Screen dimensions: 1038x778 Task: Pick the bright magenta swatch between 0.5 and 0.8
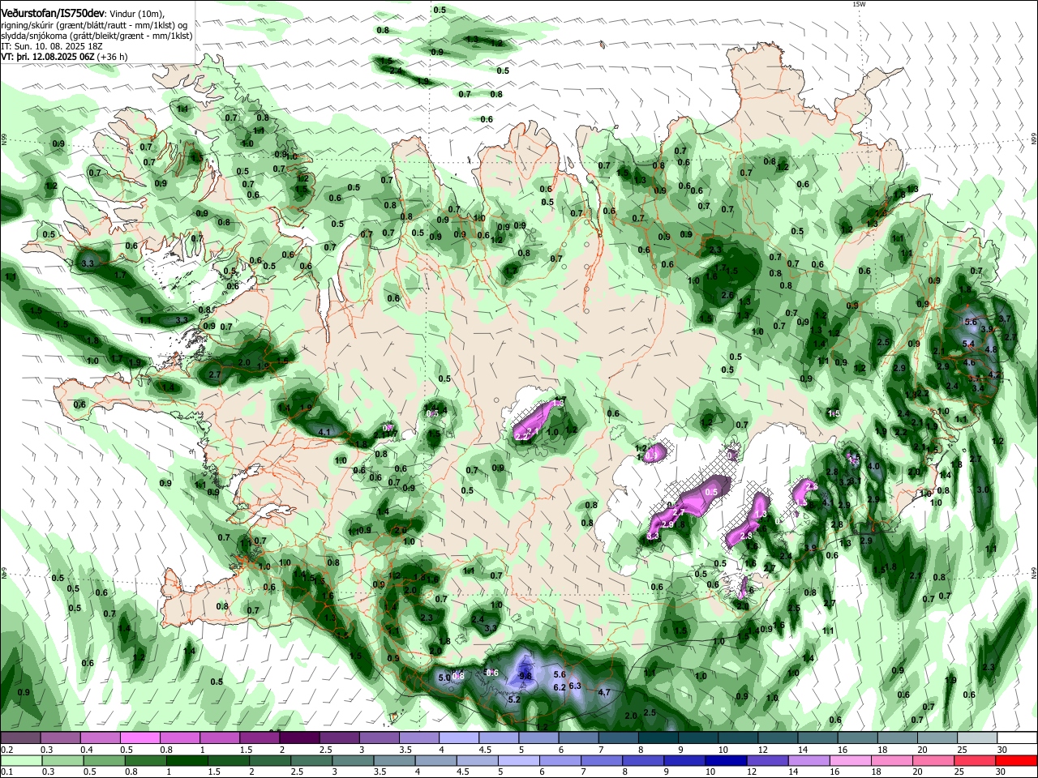139,738
